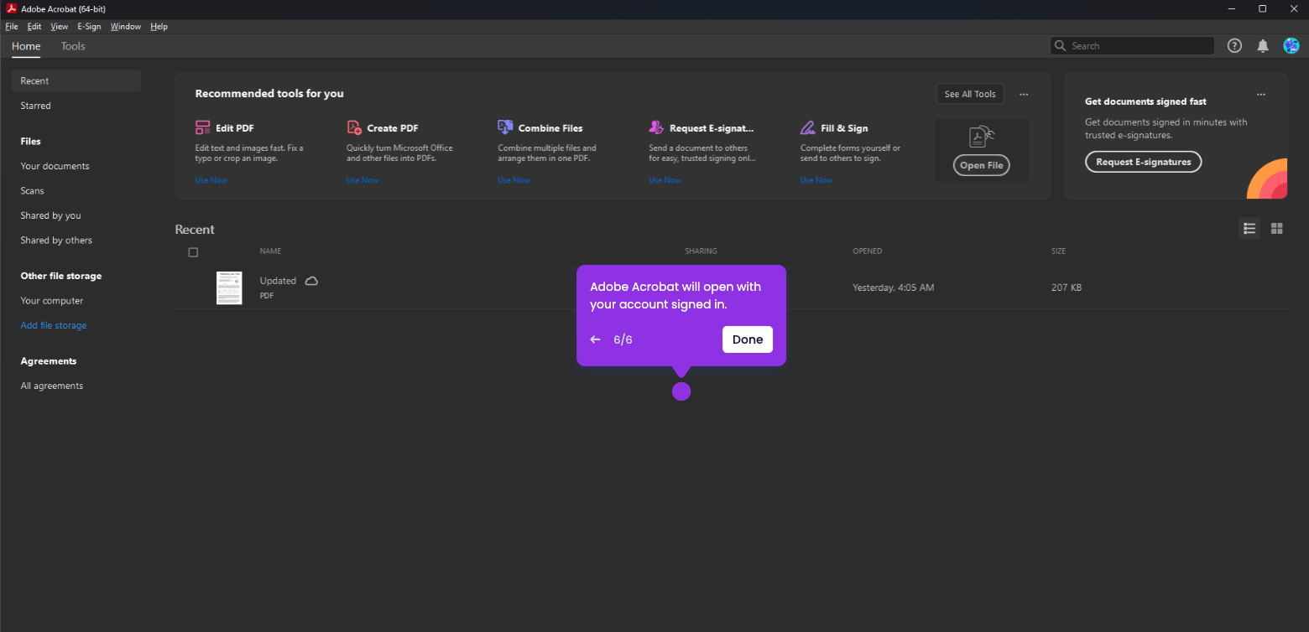The height and width of the screenshot is (632, 1309).
Task: Click the back arrow in the tooltip
Action: tap(596, 339)
